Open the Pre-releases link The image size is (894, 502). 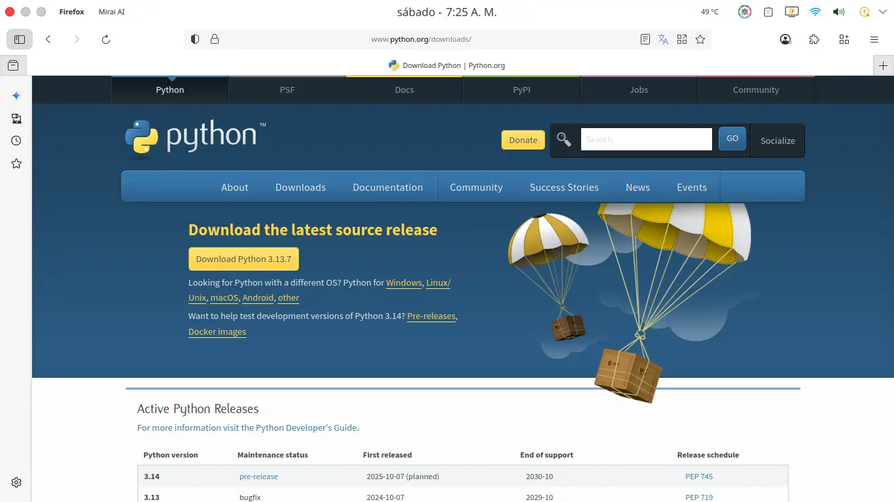point(431,316)
